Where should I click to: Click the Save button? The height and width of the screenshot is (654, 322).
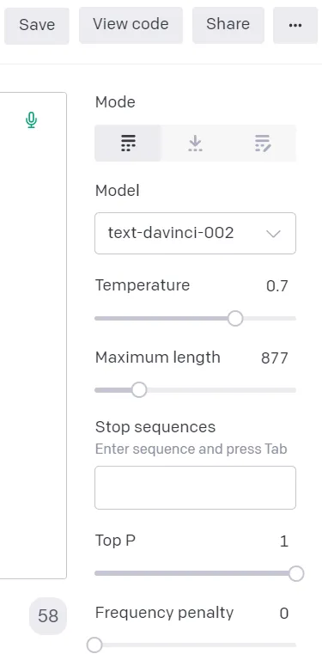(37, 25)
